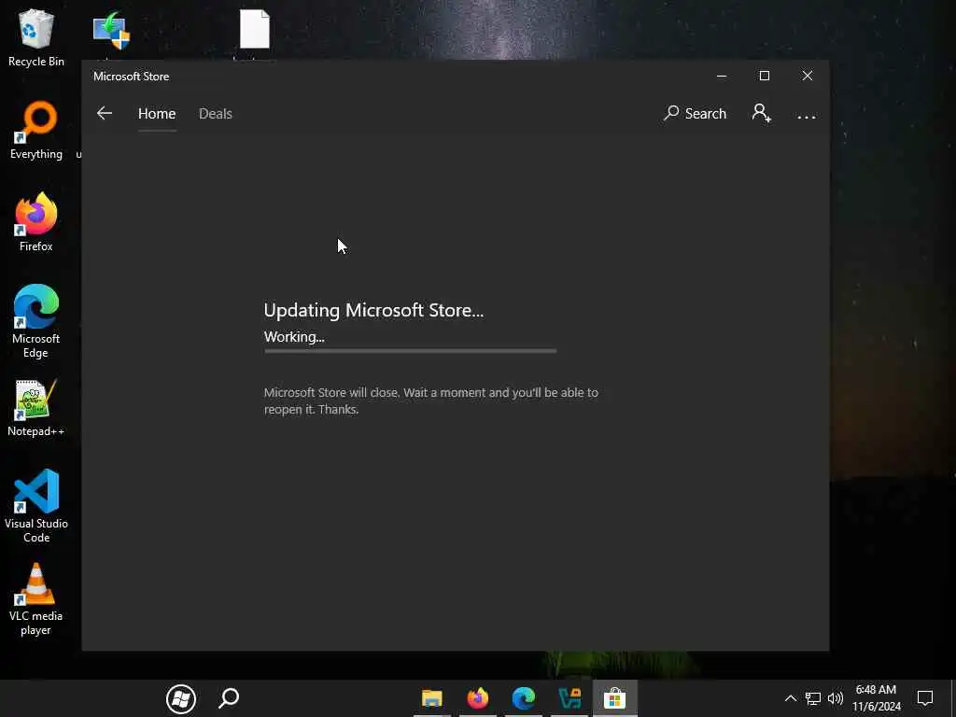The width and height of the screenshot is (956, 717).
Task: Select the Everything desktop shortcut
Action: (x=36, y=131)
